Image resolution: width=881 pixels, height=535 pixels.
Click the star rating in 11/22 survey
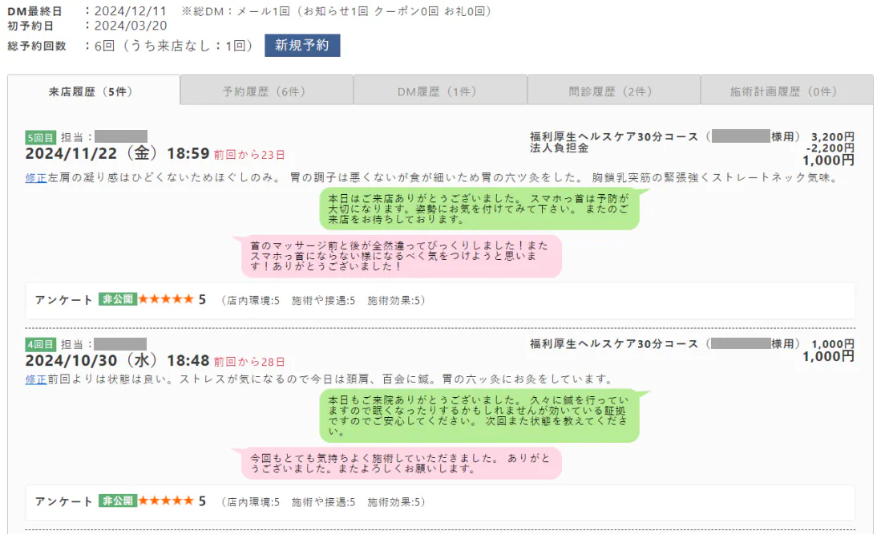(x=166, y=299)
